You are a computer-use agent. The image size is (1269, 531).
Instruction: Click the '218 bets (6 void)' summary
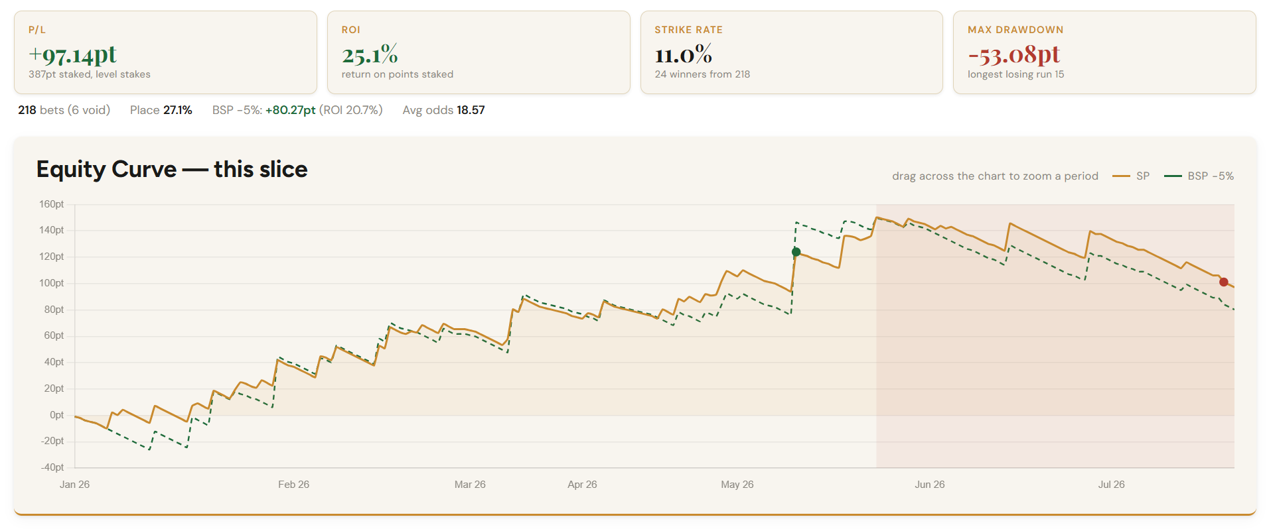[x=64, y=110]
